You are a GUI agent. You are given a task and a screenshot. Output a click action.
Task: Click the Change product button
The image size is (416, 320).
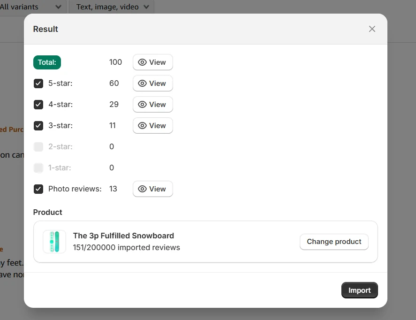point(334,242)
